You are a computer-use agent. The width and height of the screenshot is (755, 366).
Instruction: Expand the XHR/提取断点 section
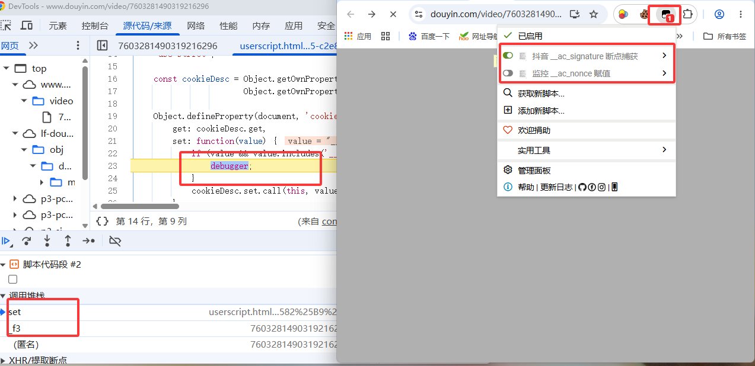[x=3, y=360]
